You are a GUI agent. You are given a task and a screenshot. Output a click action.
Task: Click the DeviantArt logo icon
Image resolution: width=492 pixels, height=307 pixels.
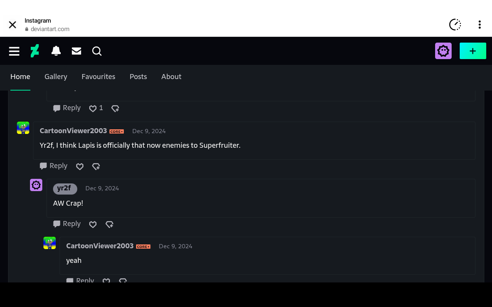(35, 51)
